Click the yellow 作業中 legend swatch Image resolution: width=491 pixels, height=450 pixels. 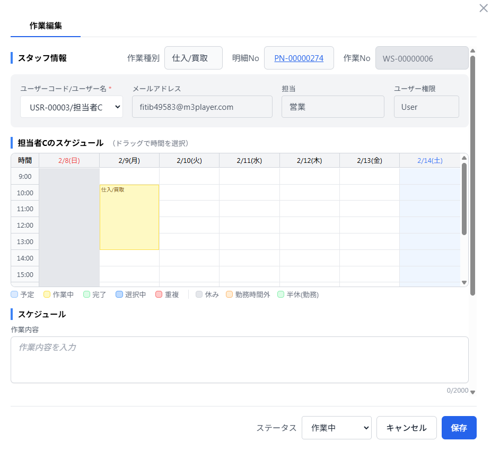[x=47, y=295]
